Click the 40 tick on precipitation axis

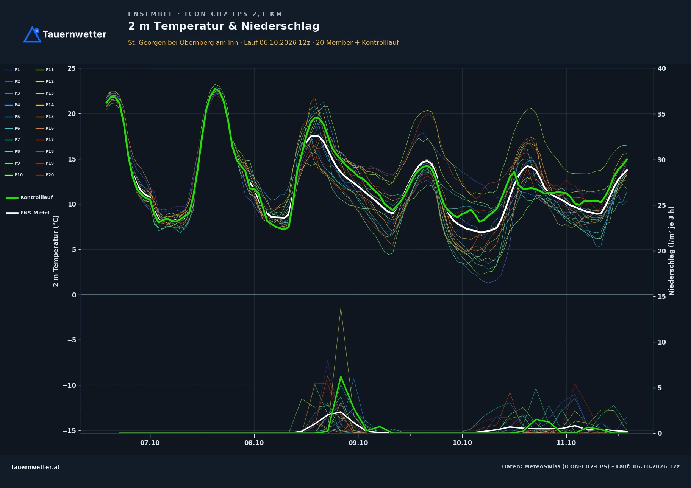click(661, 68)
